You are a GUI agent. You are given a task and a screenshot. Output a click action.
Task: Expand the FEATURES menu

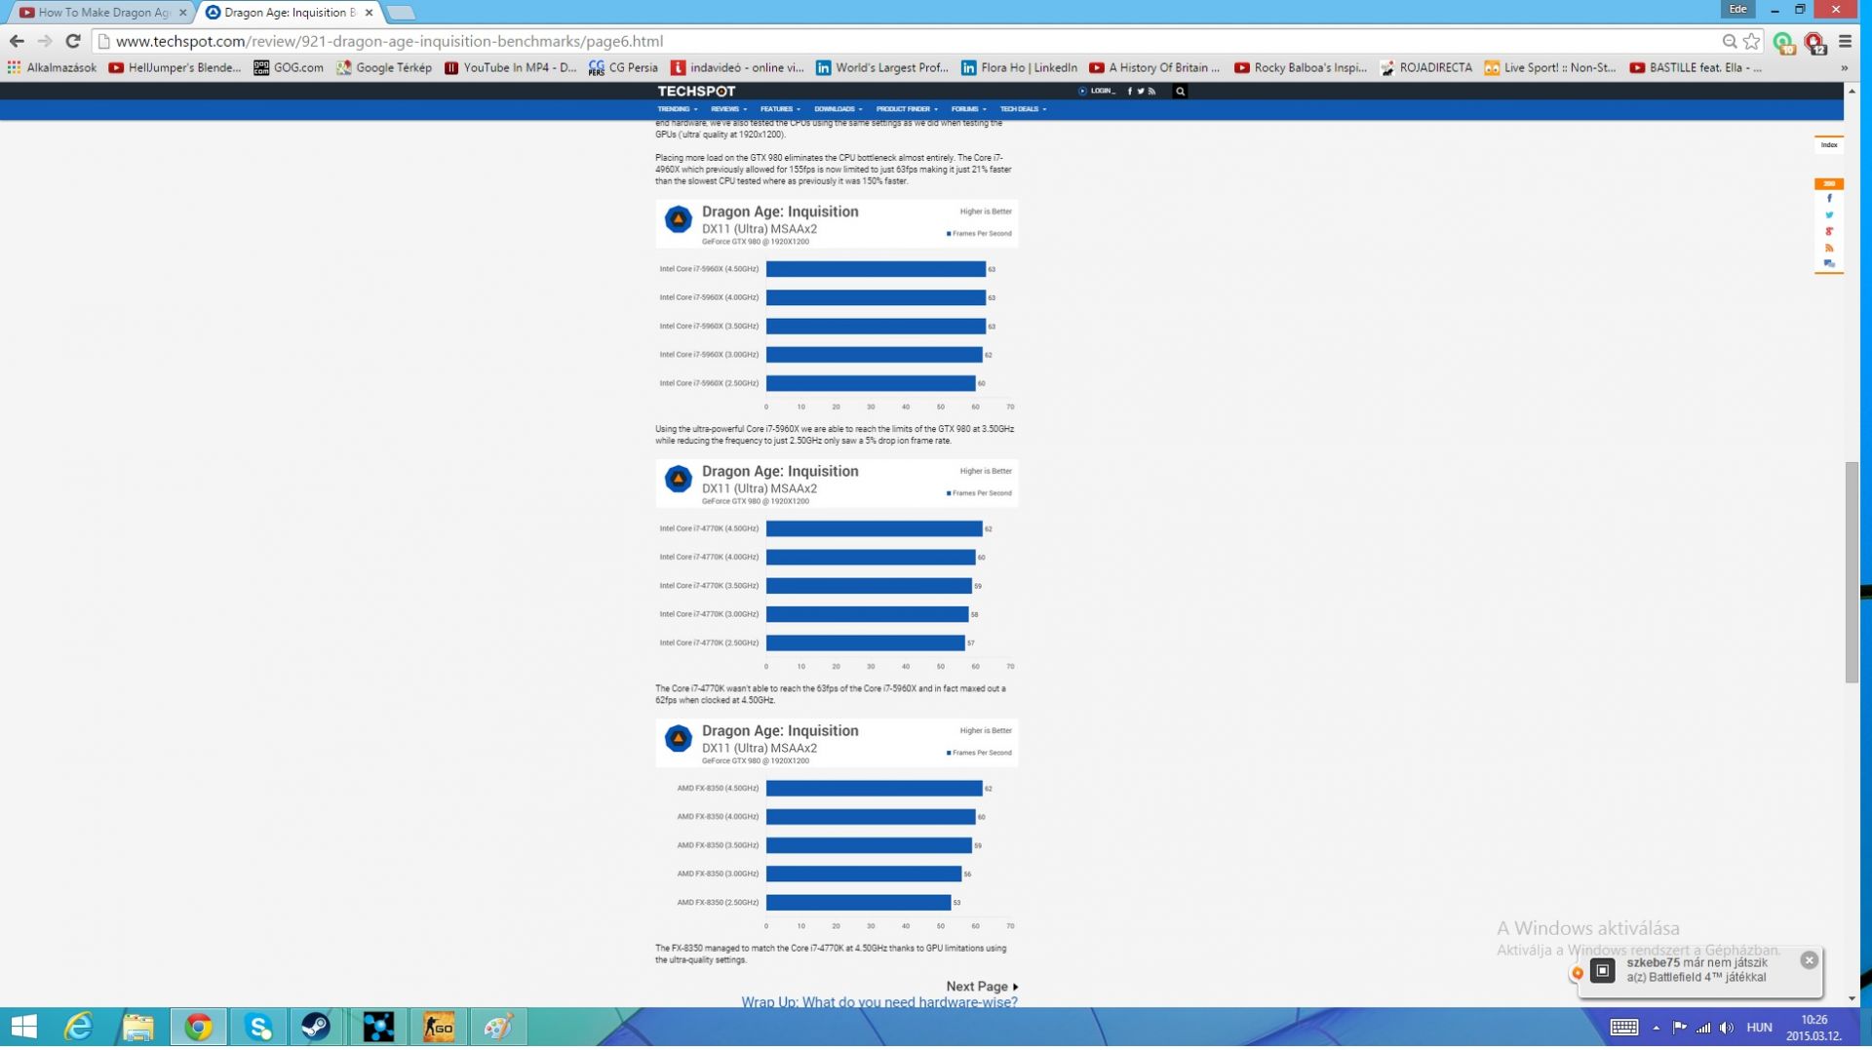click(x=780, y=109)
